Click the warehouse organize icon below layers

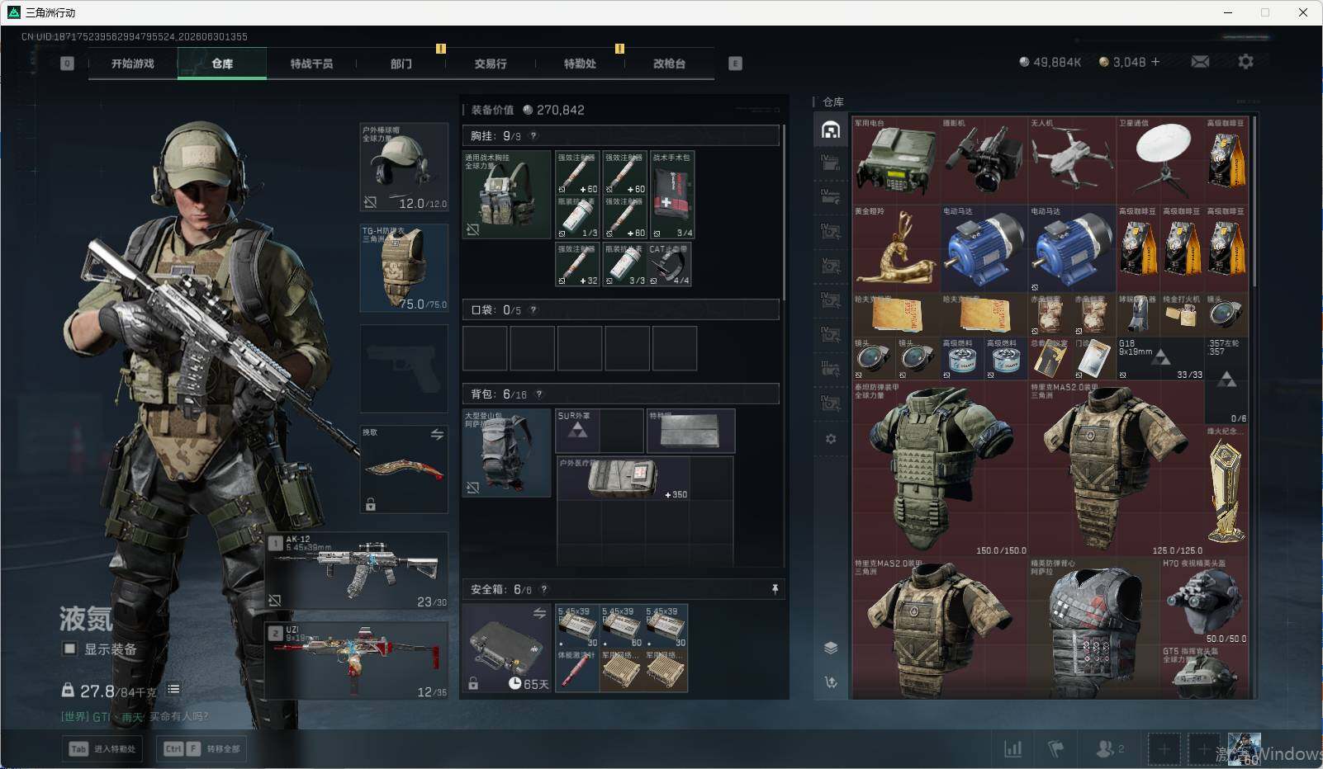point(831,682)
